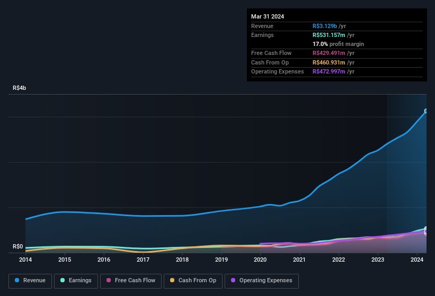
Task: Click the R$0 y-axis label
Action: coord(18,246)
